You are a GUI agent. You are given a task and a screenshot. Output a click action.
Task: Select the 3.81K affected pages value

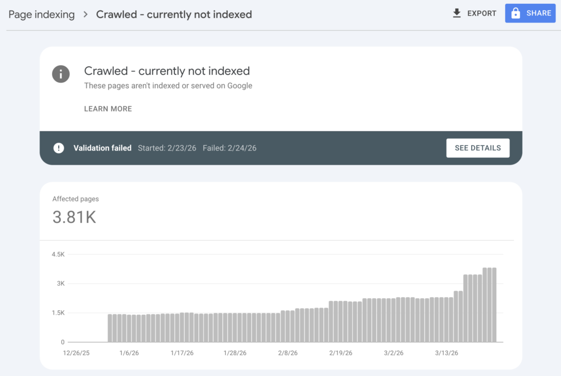click(75, 217)
